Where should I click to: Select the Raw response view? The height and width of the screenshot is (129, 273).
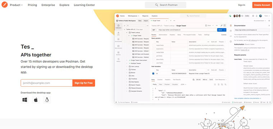[x=161, y=84]
